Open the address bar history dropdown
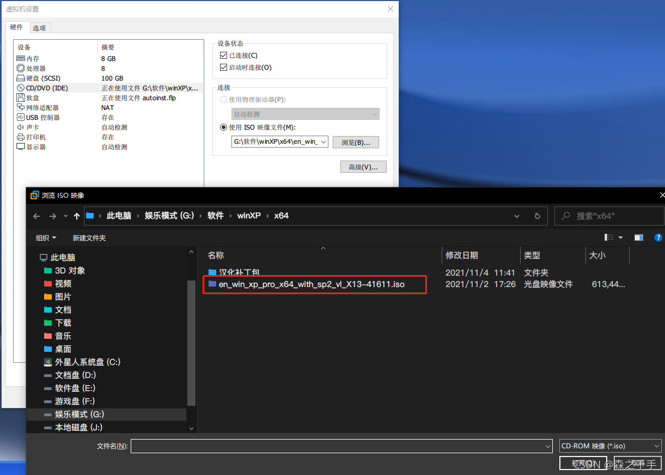Image resolution: width=665 pixels, height=475 pixels. tap(517, 216)
